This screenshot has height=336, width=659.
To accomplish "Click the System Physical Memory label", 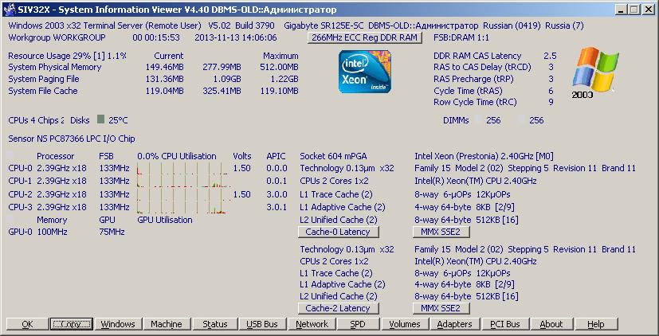I will pyautogui.click(x=55, y=67).
